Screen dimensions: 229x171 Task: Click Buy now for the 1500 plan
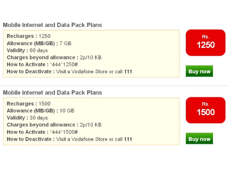pyautogui.click(x=199, y=139)
